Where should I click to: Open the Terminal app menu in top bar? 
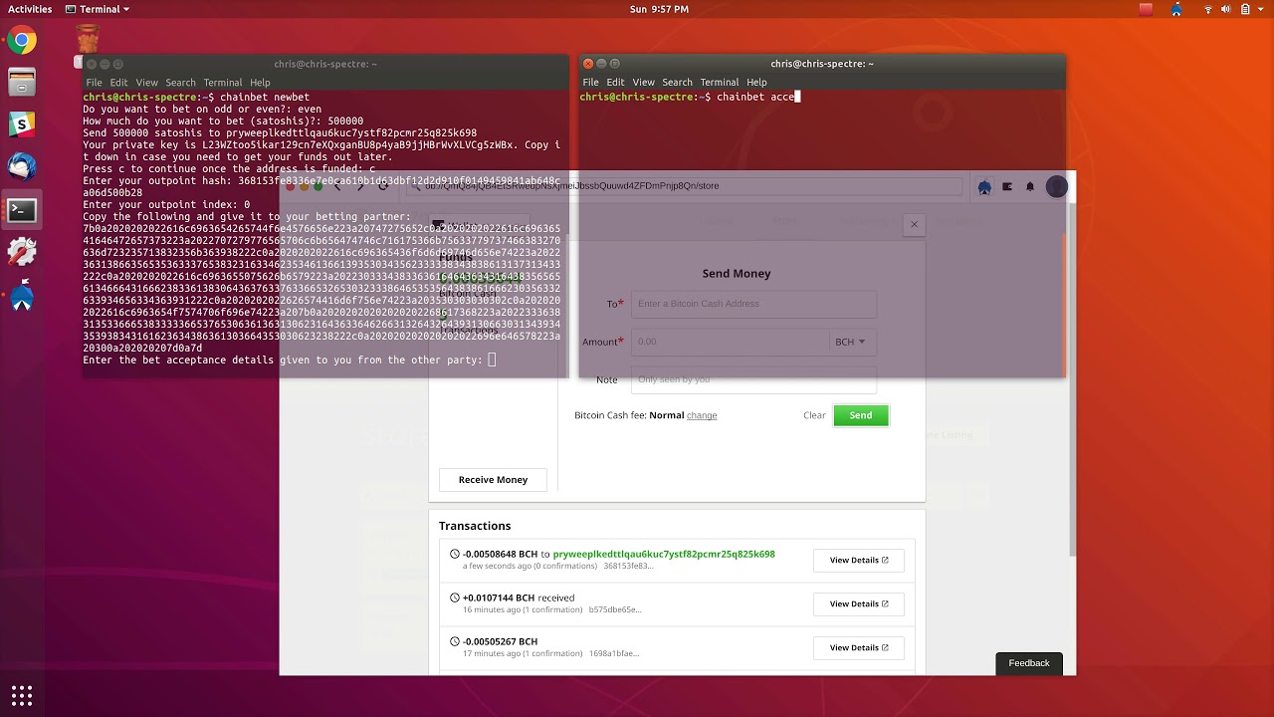pos(98,9)
